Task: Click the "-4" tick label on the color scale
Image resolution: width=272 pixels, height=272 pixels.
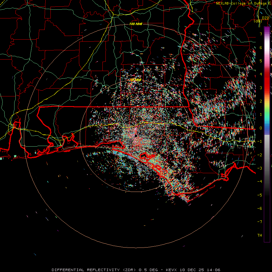Action: (x=260, y=182)
